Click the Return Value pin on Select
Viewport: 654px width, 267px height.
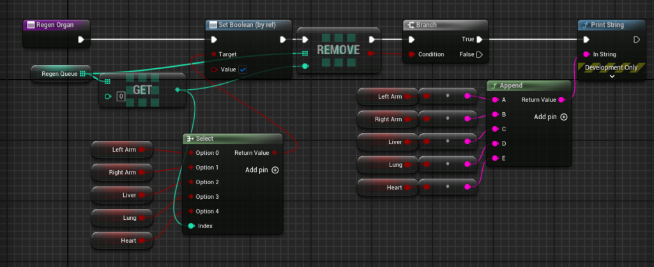275,153
